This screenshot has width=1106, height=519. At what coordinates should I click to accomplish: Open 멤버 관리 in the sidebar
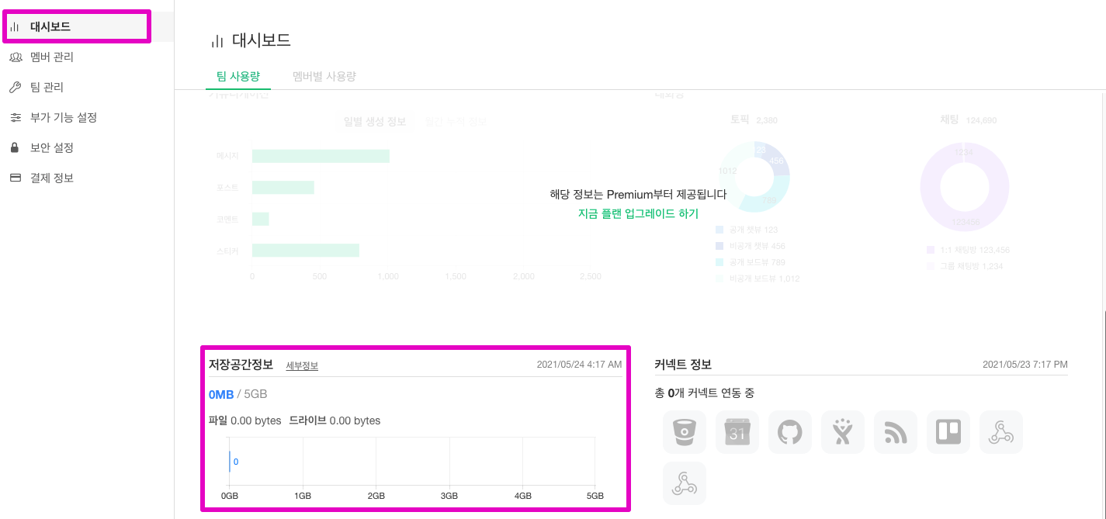click(x=51, y=57)
